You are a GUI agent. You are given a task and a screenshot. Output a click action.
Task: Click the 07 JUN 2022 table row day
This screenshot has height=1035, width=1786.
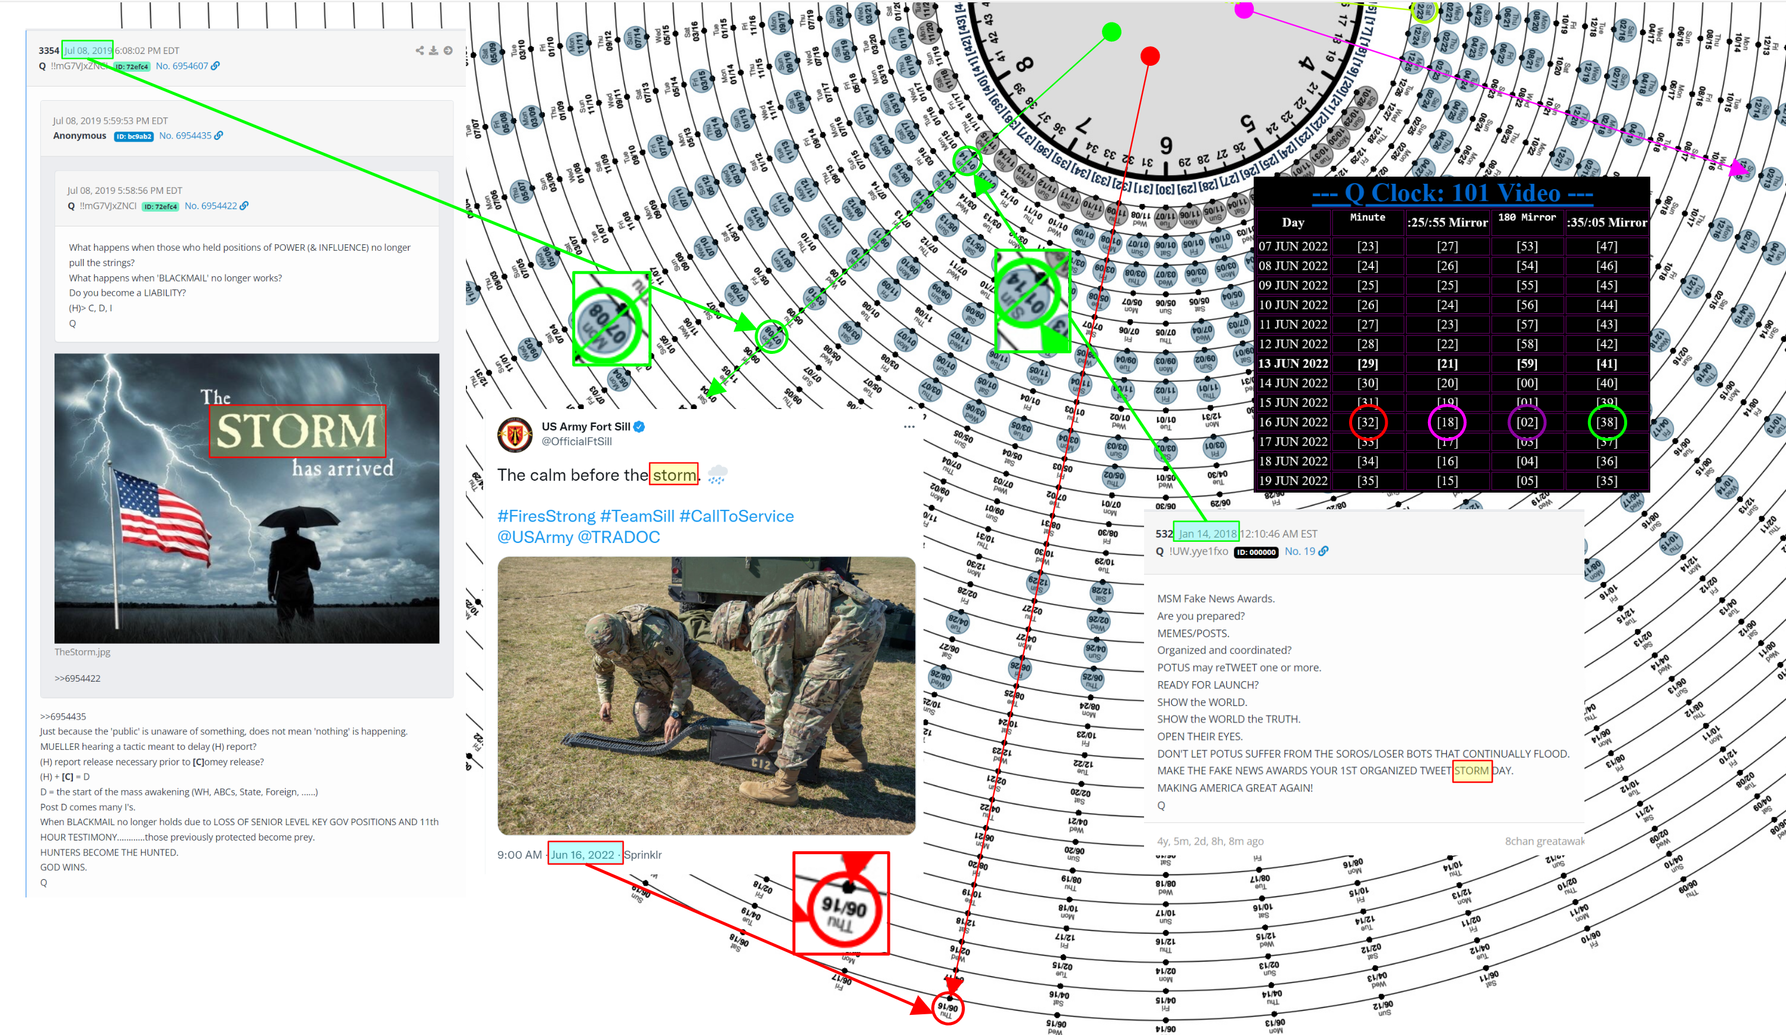pyautogui.click(x=1293, y=247)
